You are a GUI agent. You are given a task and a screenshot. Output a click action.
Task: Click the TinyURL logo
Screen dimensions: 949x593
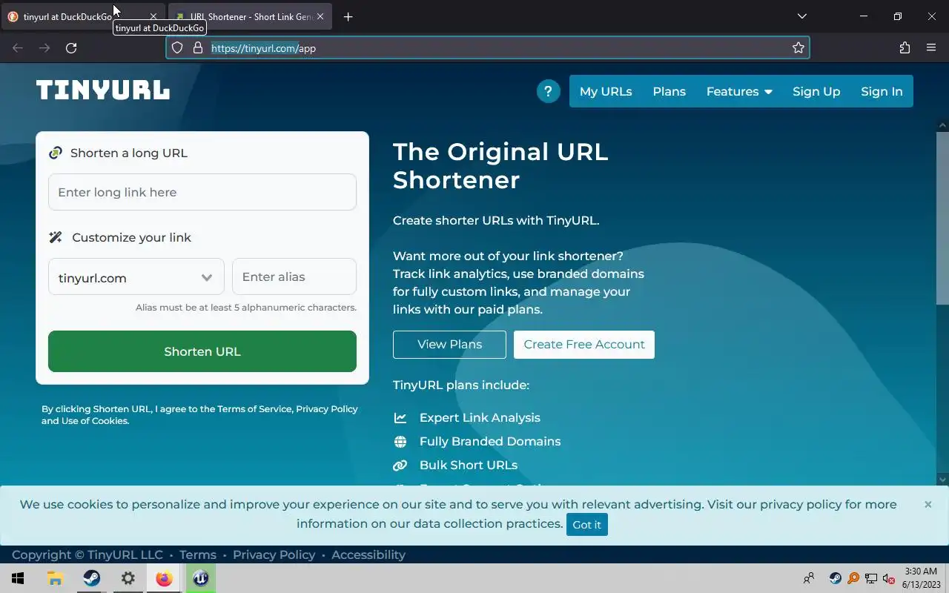point(103,90)
